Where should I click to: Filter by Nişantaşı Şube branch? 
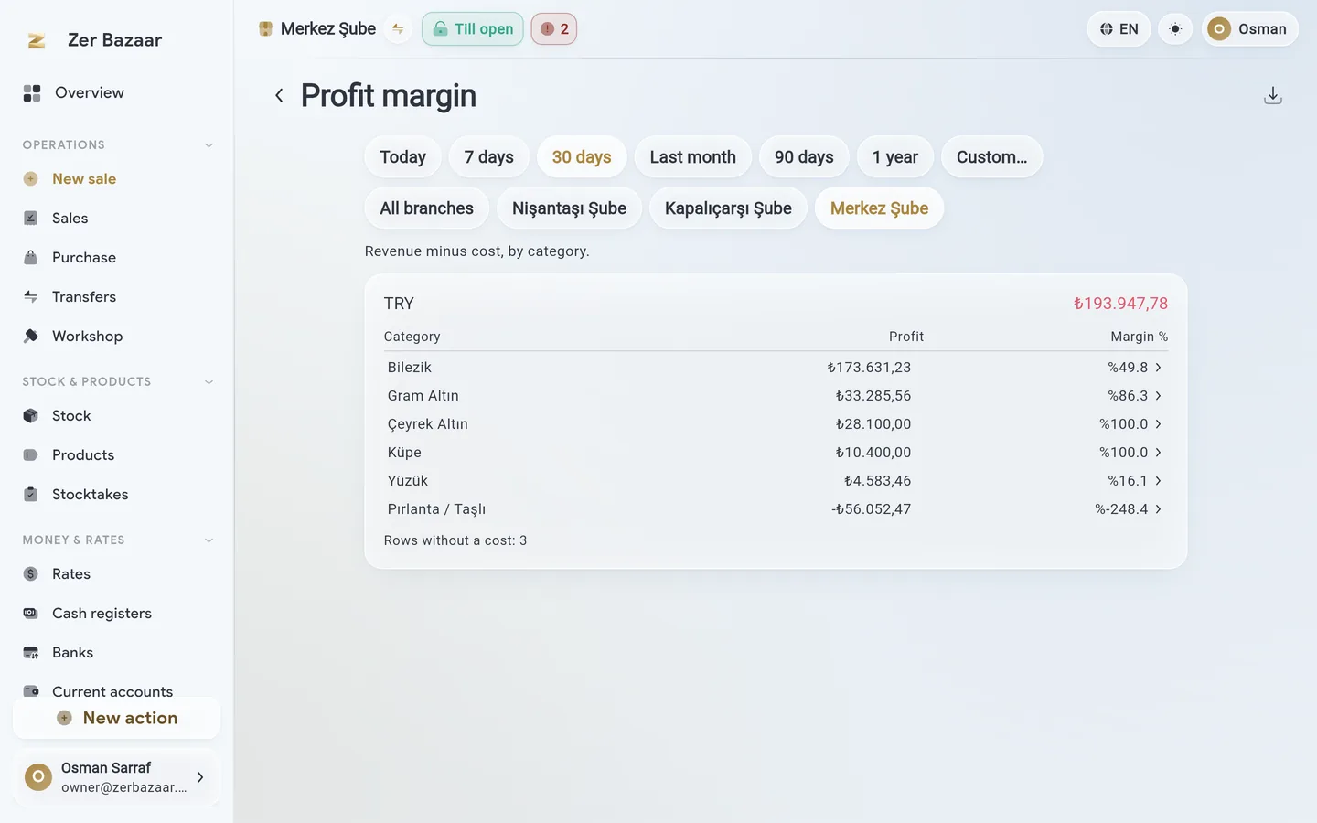(x=570, y=208)
